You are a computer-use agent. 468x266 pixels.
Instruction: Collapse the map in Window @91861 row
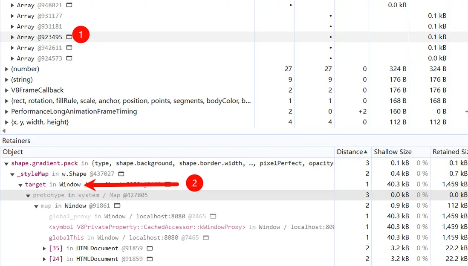coord(36,206)
